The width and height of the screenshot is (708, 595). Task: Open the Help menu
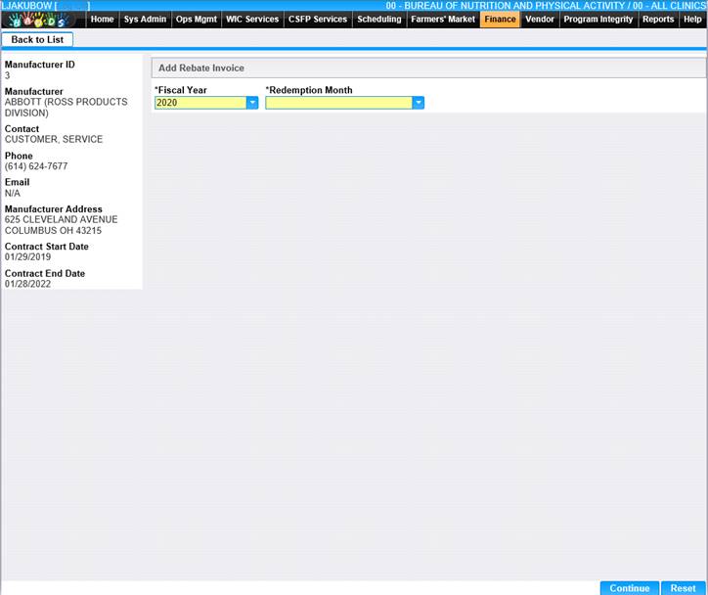[692, 20]
